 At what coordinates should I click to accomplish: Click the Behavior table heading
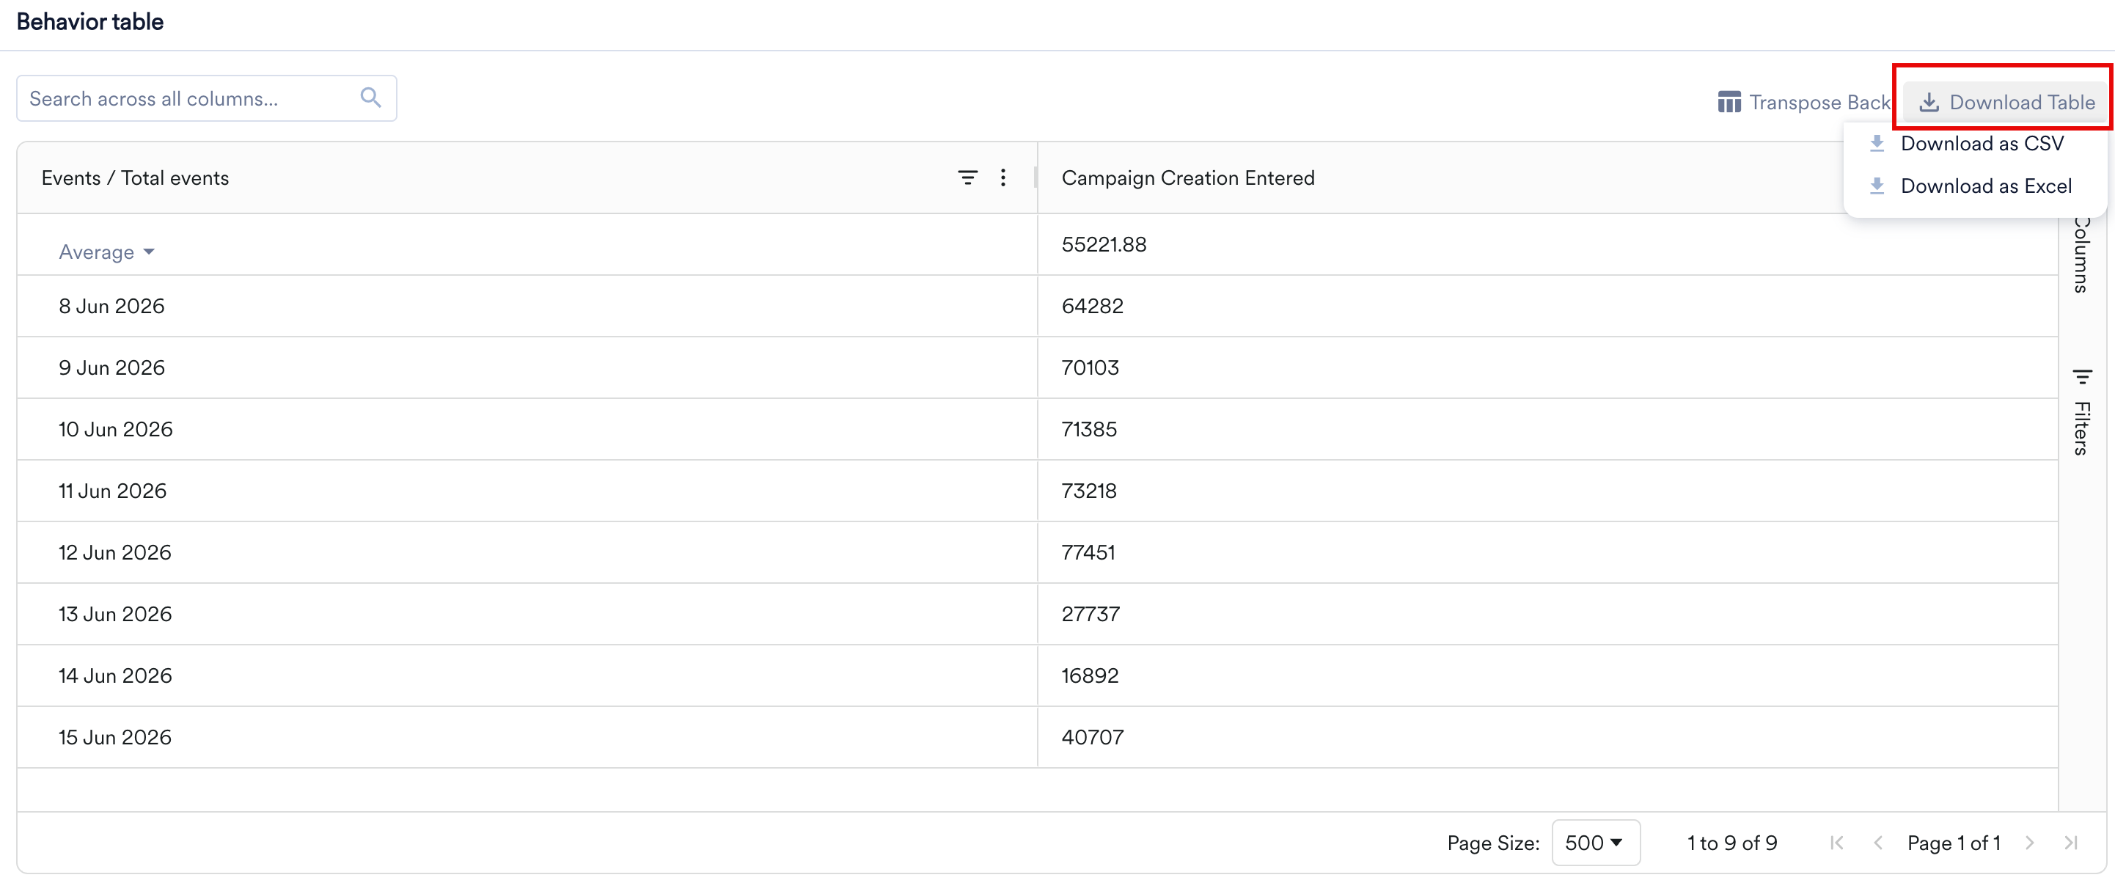tap(90, 22)
